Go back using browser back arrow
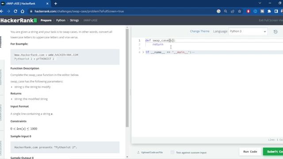283x159 pixels. click(2, 11)
